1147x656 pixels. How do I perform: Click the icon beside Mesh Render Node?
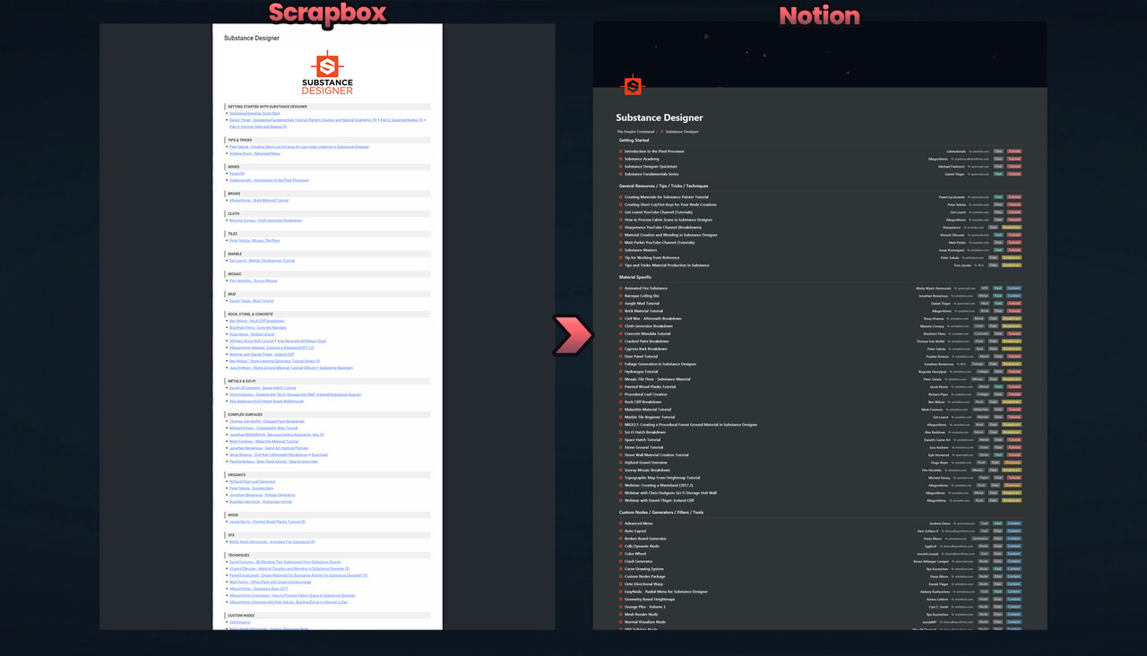620,614
